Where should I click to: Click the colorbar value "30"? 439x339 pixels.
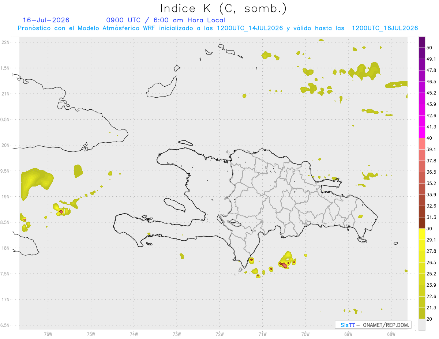[429, 229]
